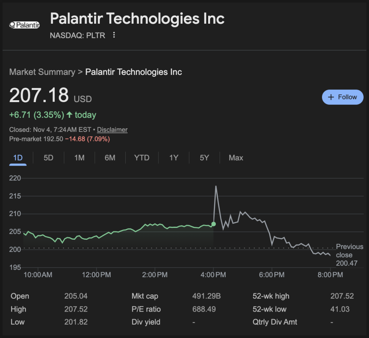
Task: Show the 1M chart range
Action: coord(79,158)
